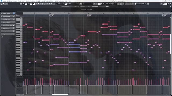
Task: Click the Cubase application logo icon
Action: [1, 1]
